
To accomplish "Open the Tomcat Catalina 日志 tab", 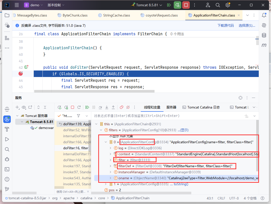I will point(201,107).
